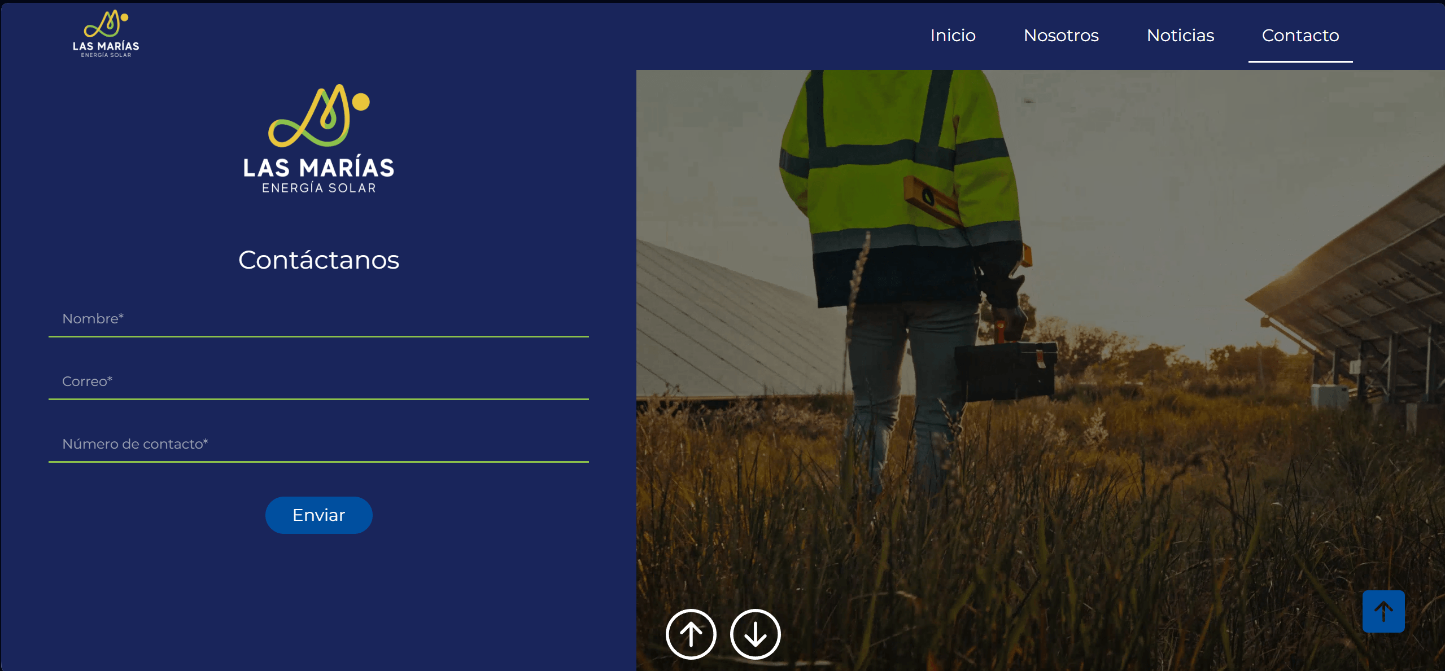Image resolution: width=1445 pixels, height=671 pixels.
Task: Click the 'LAS MARÍAS' wordmark in the large logo
Action: point(318,168)
